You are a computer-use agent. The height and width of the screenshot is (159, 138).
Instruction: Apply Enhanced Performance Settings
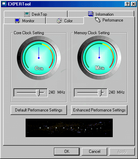click(99, 110)
